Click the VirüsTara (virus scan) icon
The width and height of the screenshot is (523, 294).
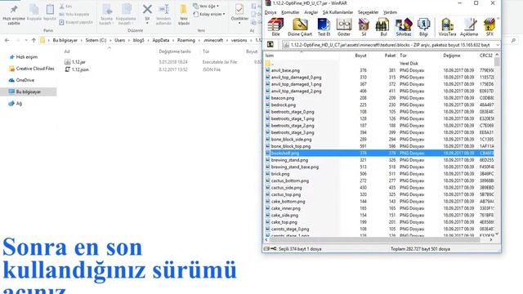tap(447, 27)
